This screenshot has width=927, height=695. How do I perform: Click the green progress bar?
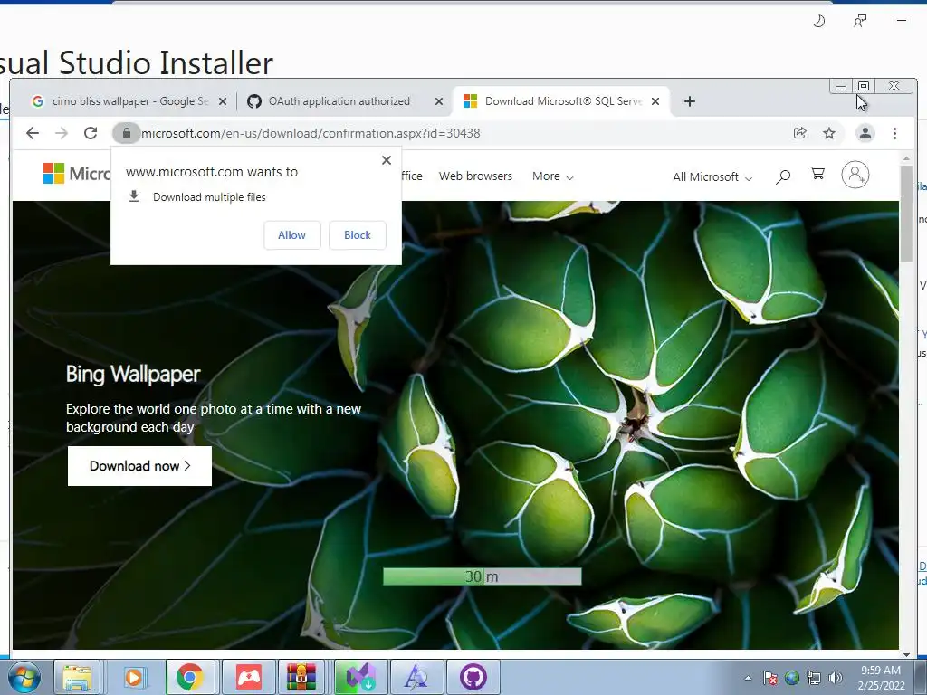pyautogui.click(x=483, y=576)
